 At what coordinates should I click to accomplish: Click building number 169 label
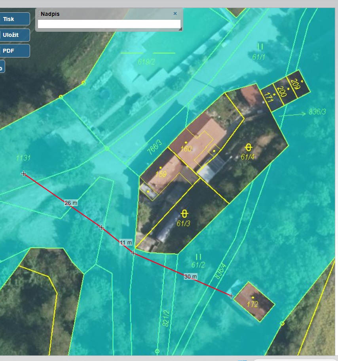[161, 174]
